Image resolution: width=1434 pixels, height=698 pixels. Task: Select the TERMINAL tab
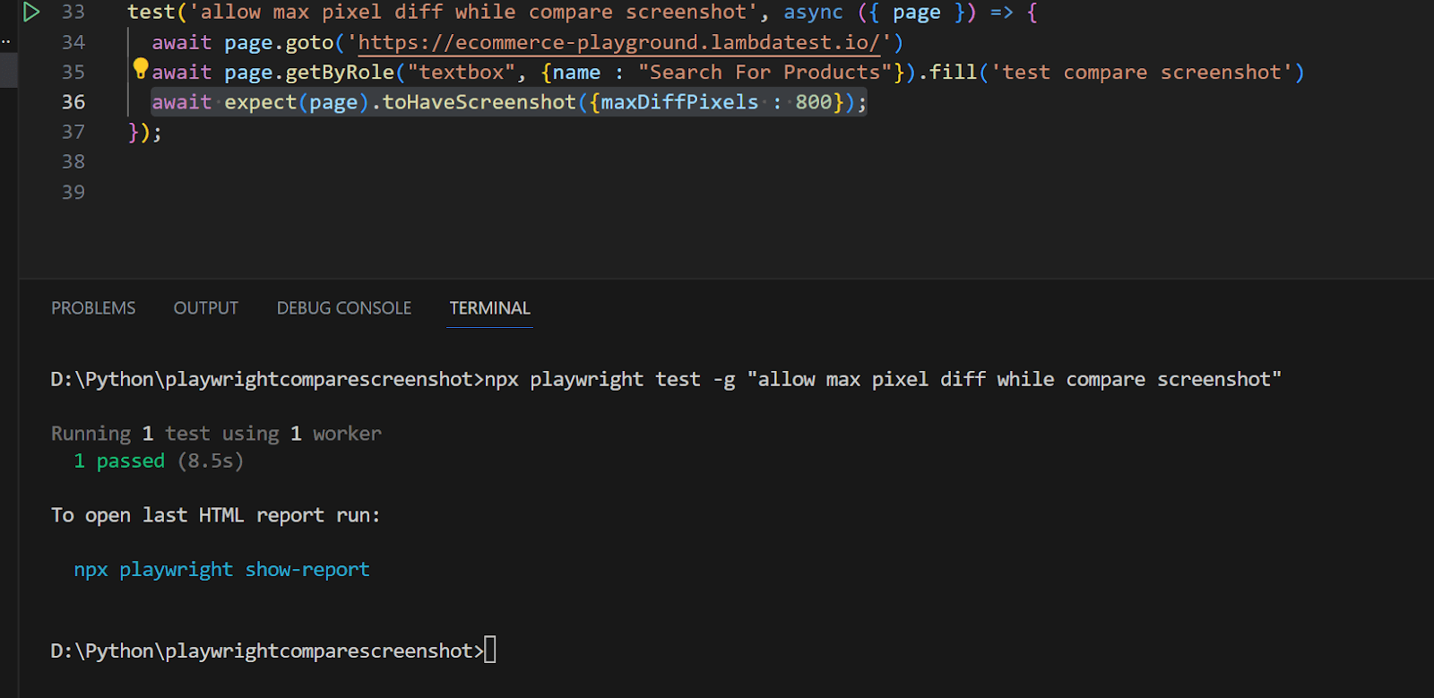(488, 307)
